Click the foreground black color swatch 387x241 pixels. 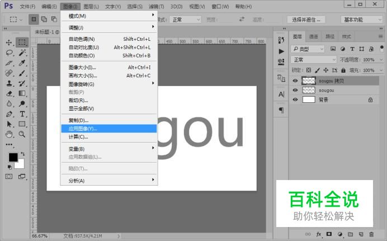(x=13, y=157)
